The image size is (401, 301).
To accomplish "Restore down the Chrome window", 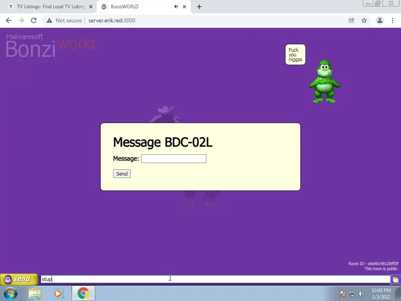I will [378, 3].
